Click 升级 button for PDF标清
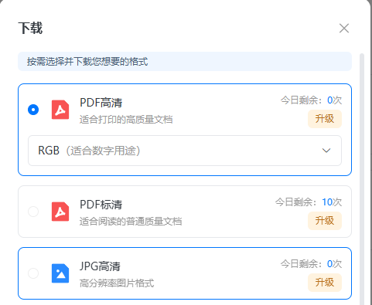The height and width of the screenshot is (305, 372). [x=325, y=221]
